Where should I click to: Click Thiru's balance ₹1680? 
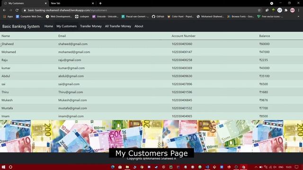point(264,92)
